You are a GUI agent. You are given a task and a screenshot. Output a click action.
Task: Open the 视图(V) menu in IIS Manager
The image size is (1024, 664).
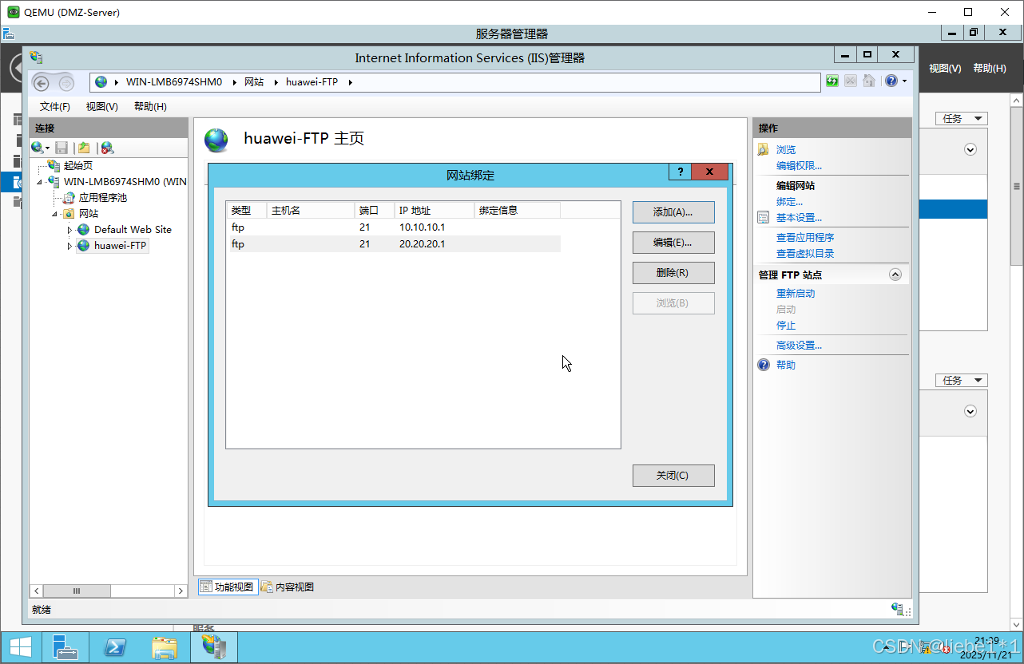pos(101,107)
